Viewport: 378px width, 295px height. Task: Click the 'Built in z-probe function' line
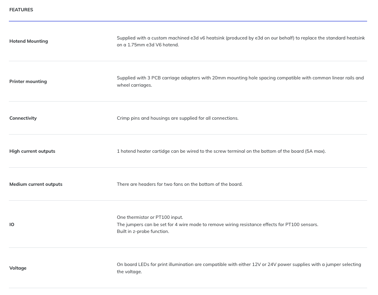pyautogui.click(x=143, y=231)
